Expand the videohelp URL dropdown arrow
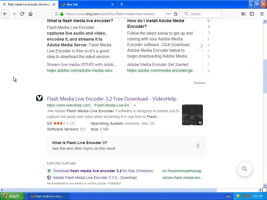Image resolution: width=267 pixels, height=200 pixels. 135,105
